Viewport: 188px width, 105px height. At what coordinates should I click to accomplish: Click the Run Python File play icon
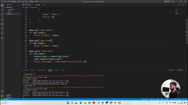(179, 5)
